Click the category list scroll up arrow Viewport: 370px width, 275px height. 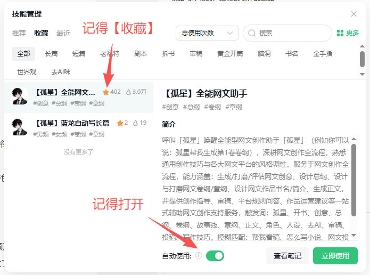click(x=362, y=46)
